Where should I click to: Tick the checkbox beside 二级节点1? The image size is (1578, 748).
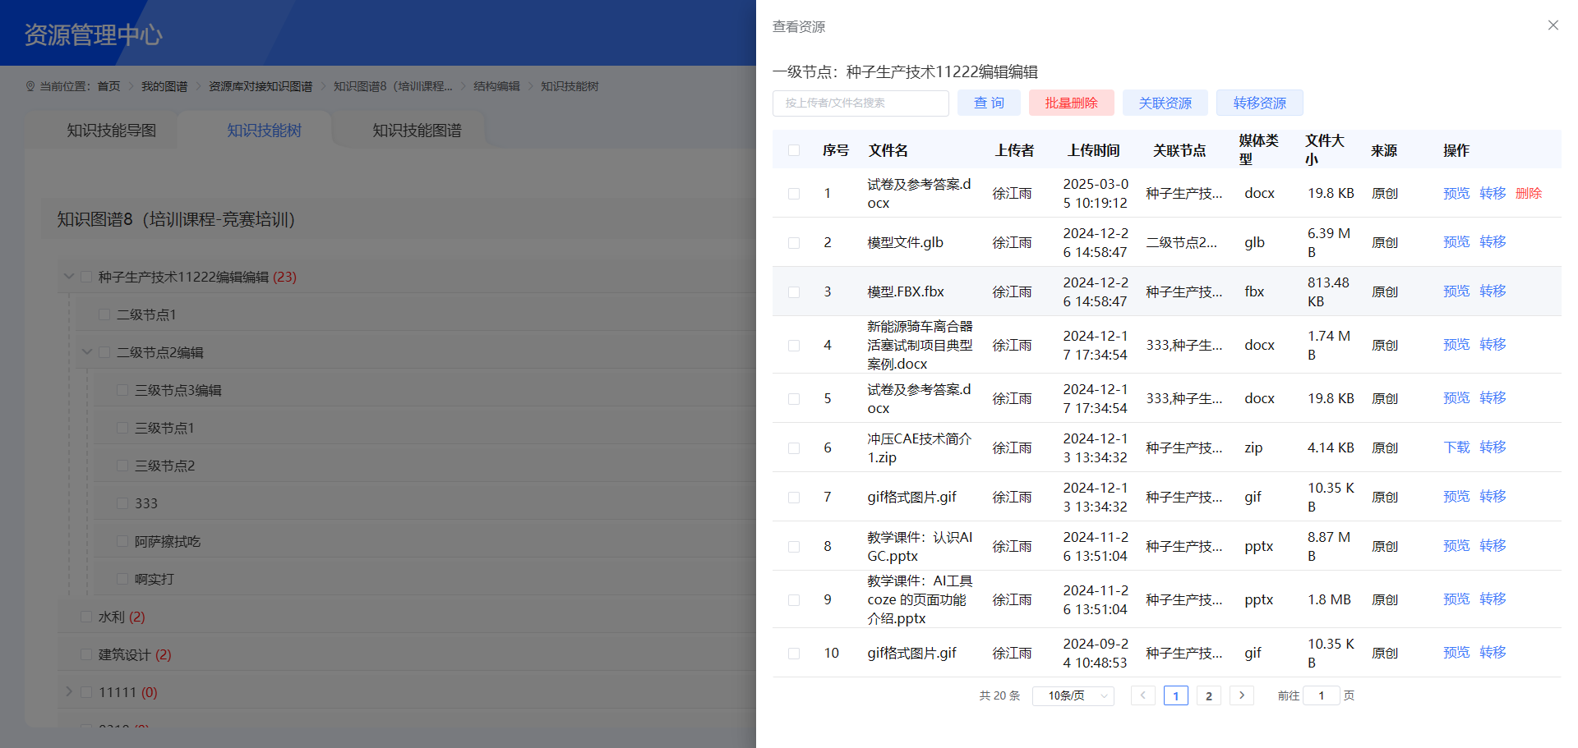[x=104, y=314]
